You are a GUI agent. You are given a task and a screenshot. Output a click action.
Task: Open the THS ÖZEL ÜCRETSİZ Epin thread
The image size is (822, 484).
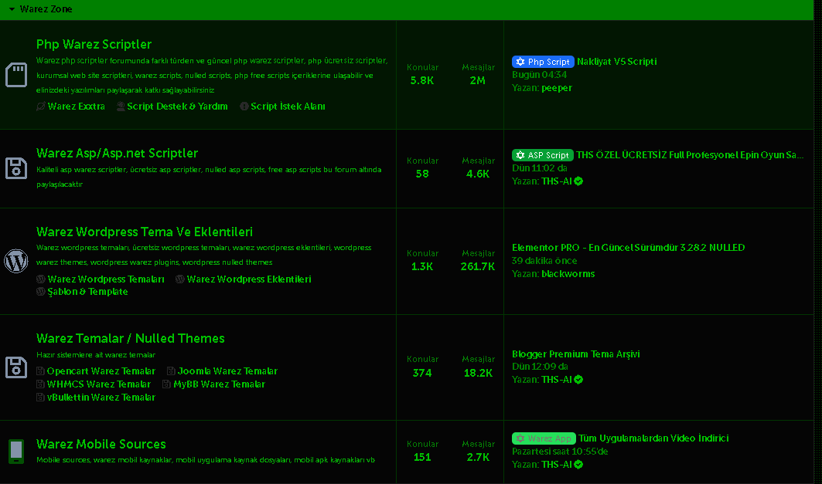click(x=689, y=155)
